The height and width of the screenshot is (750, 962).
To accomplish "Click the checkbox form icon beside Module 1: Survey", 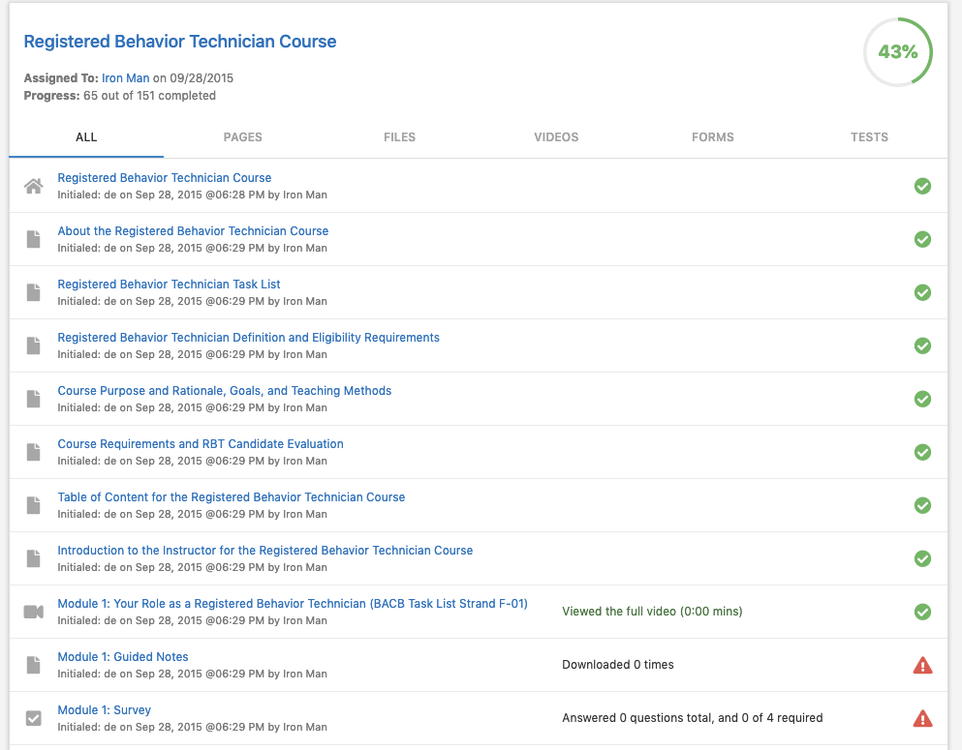I will click(x=34, y=718).
